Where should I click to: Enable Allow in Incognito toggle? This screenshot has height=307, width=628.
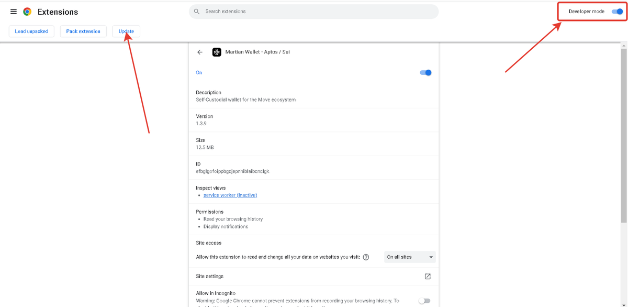[x=424, y=301]
